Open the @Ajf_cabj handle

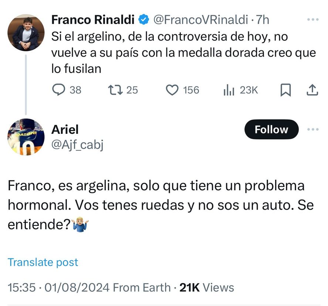coord(77,145)
